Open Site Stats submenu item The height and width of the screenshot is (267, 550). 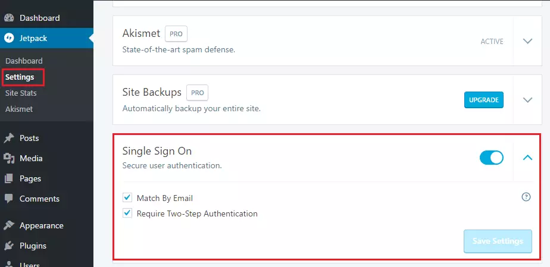point(21,93)
